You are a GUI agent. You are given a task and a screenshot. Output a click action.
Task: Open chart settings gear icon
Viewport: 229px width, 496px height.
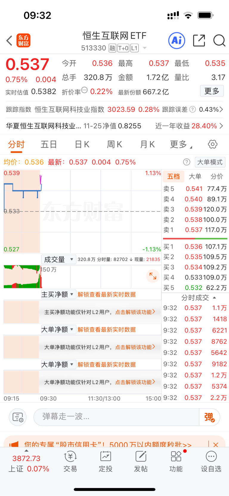point(213,144)
